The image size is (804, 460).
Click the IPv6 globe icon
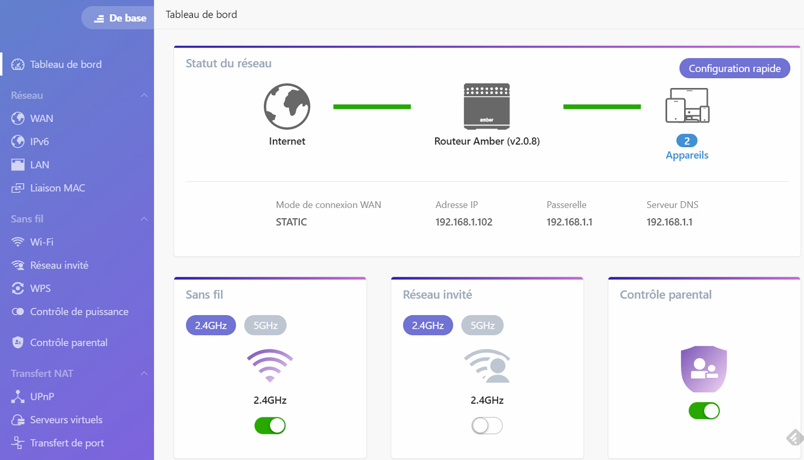(x=18, y=142)
